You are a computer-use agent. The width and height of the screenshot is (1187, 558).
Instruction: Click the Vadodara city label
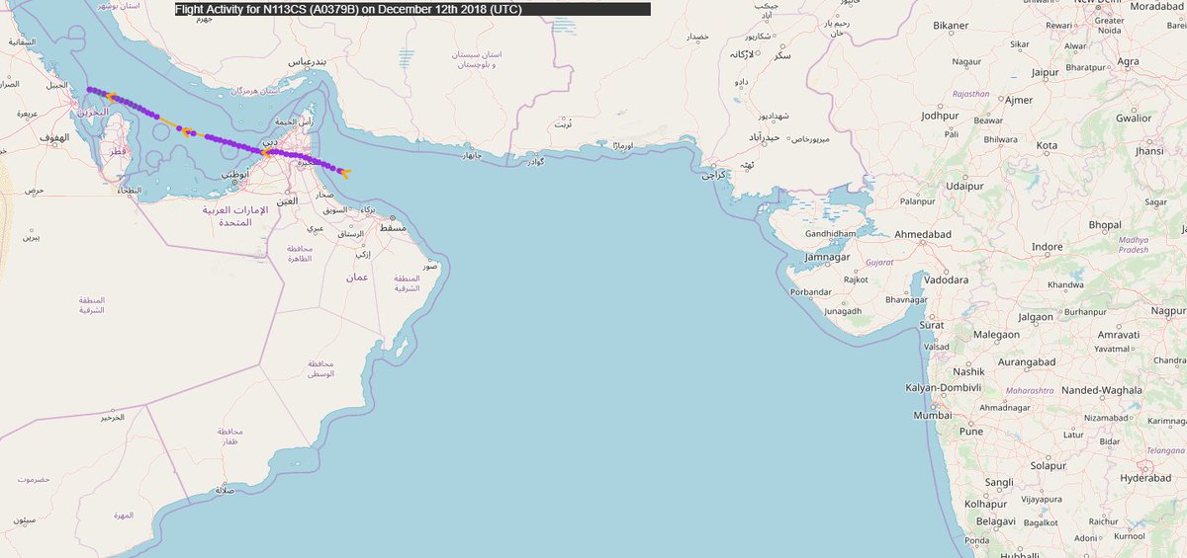945,280
